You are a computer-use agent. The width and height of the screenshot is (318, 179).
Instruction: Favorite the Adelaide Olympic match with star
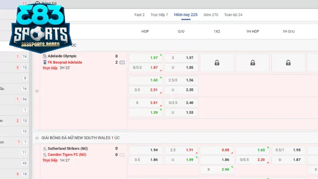37,91
